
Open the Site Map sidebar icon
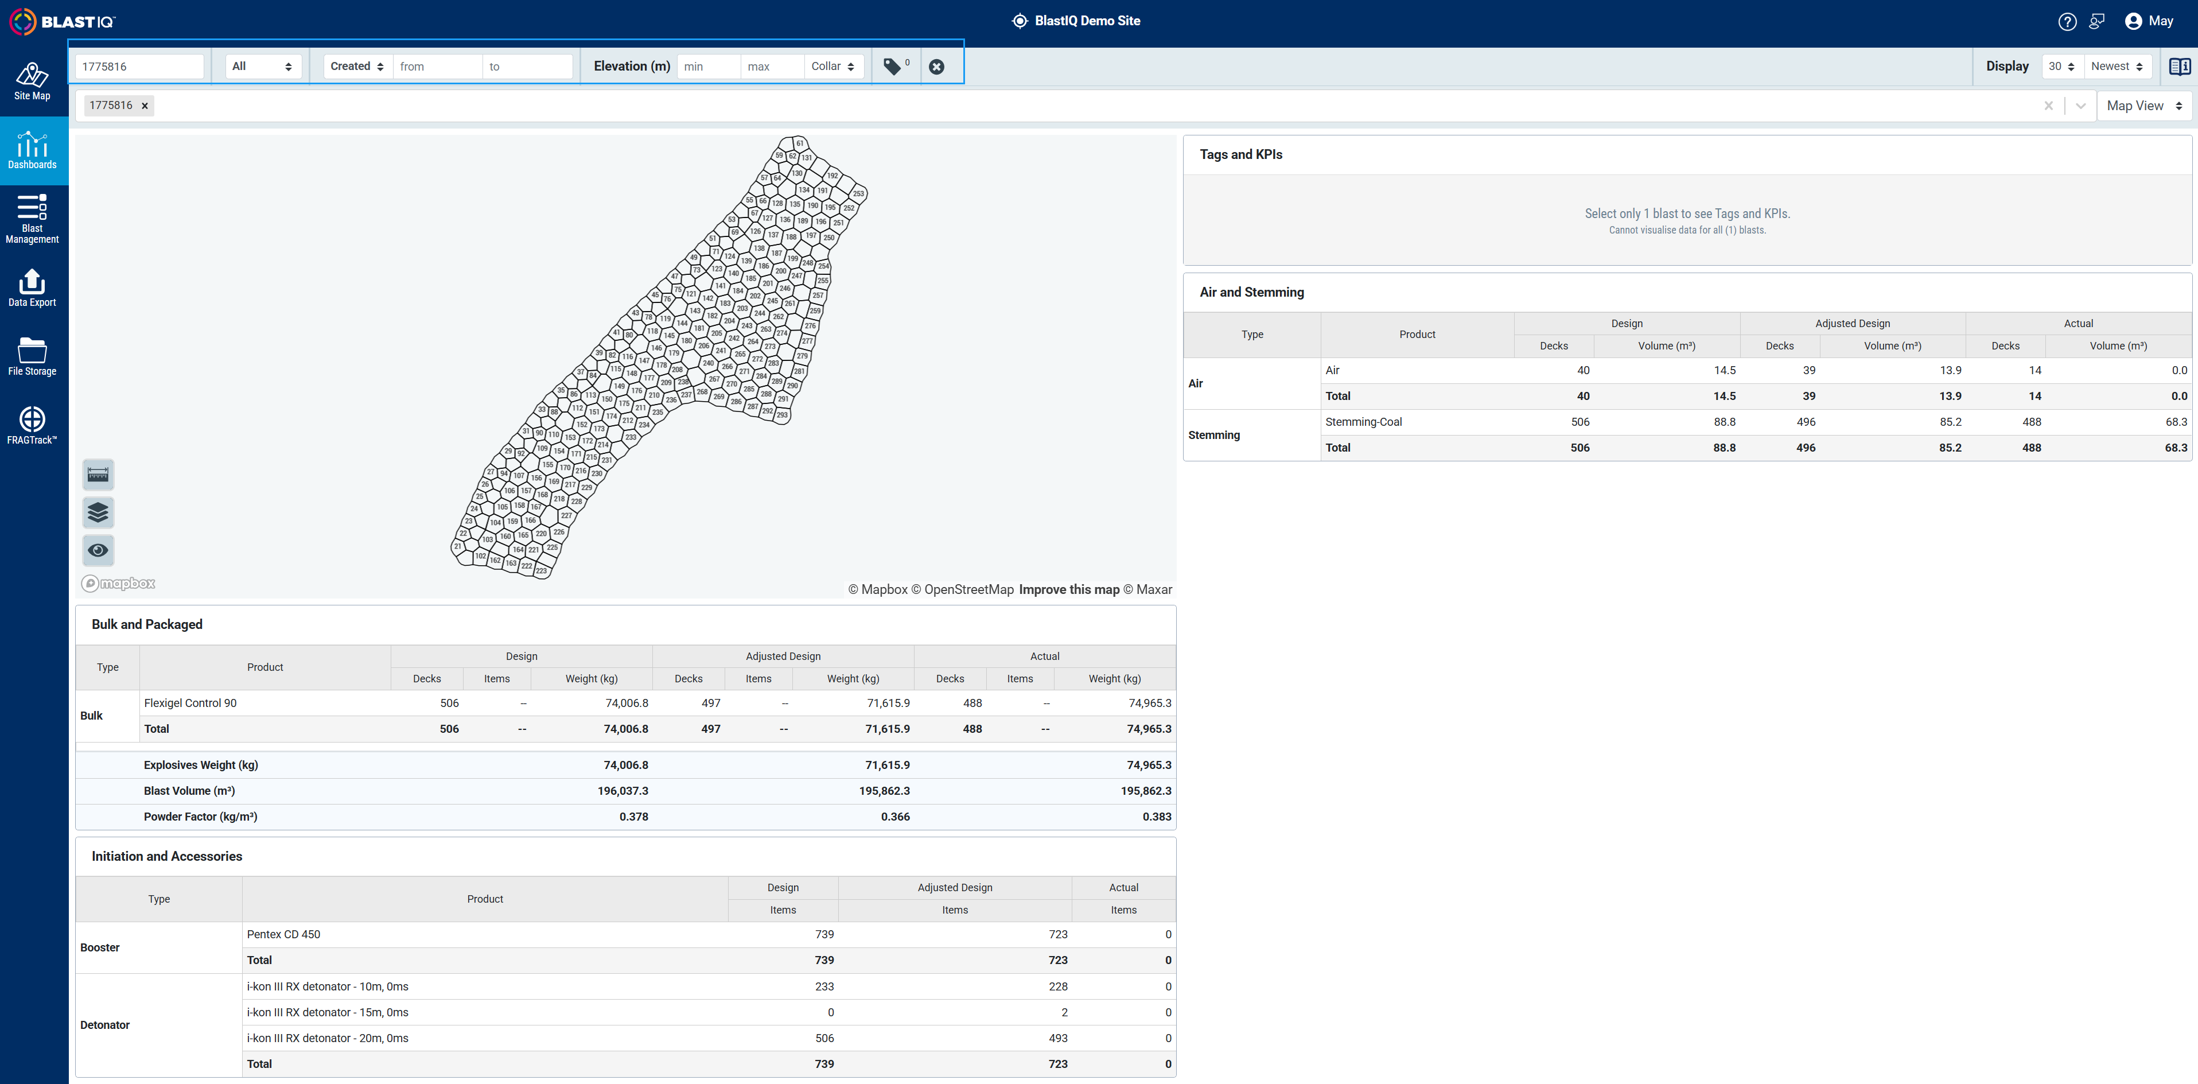point(33,82)
